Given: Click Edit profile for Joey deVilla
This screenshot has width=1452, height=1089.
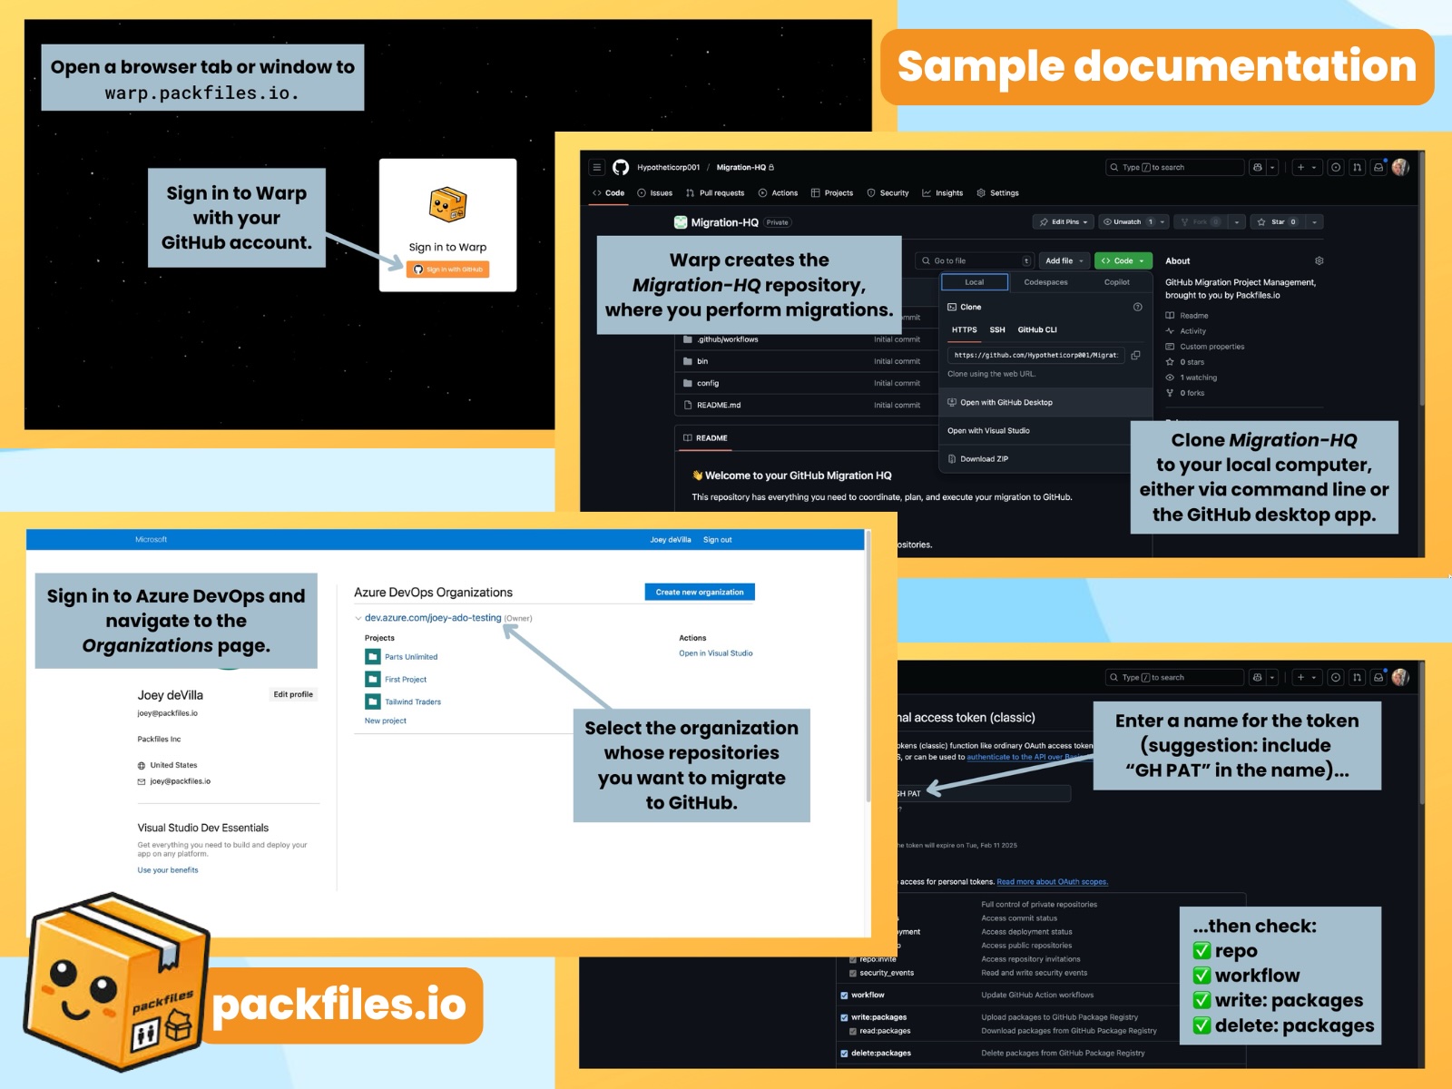Looking at the screenshot, I should (293, 694).
